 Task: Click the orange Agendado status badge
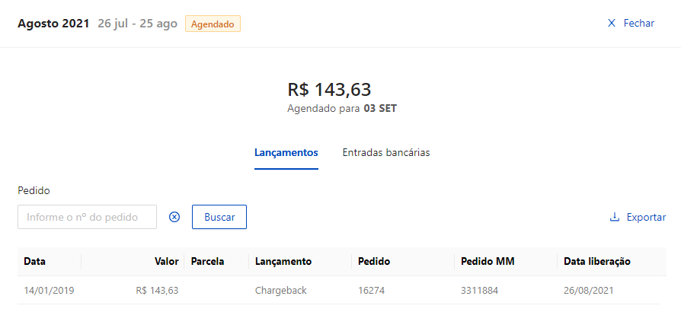click(x=213, y=24)
